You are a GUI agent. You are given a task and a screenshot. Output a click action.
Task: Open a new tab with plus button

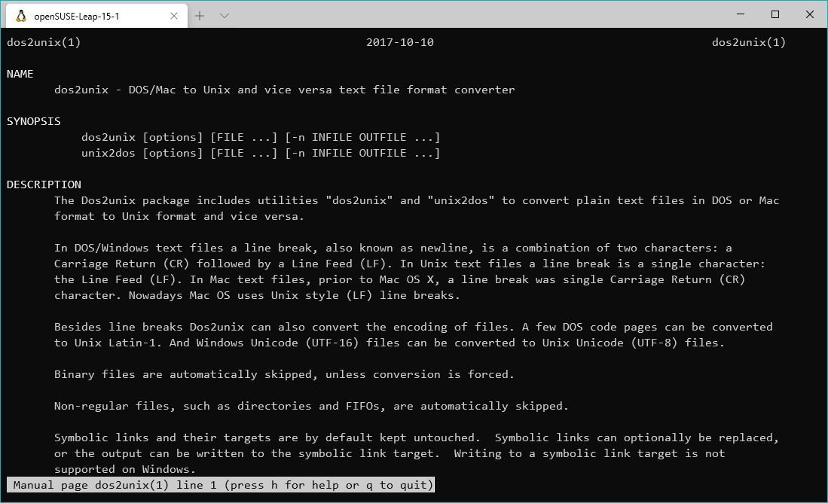tap(200, 15)
